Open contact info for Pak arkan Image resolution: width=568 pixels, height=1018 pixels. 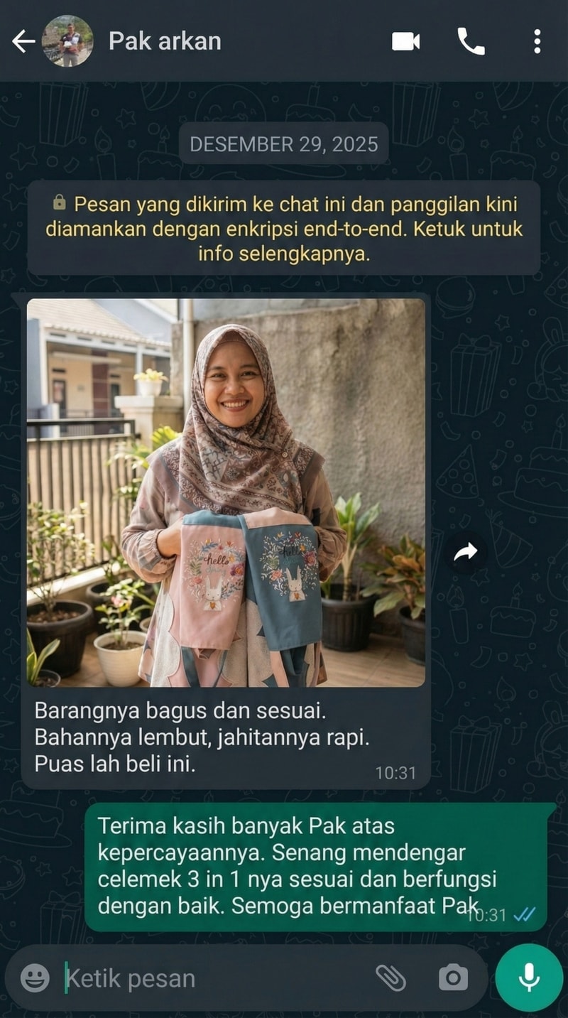(x=165, y=41)
